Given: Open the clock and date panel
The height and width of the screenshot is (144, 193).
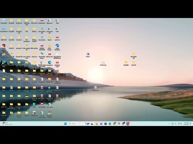Looking at the screenshot, I should [186, 123].
